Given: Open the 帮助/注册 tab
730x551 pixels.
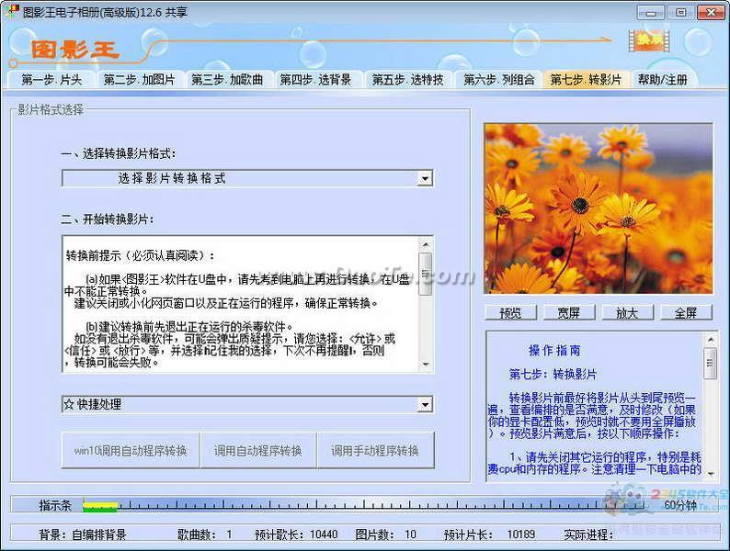Looking at the screenshot, I should tap(663, 80).
